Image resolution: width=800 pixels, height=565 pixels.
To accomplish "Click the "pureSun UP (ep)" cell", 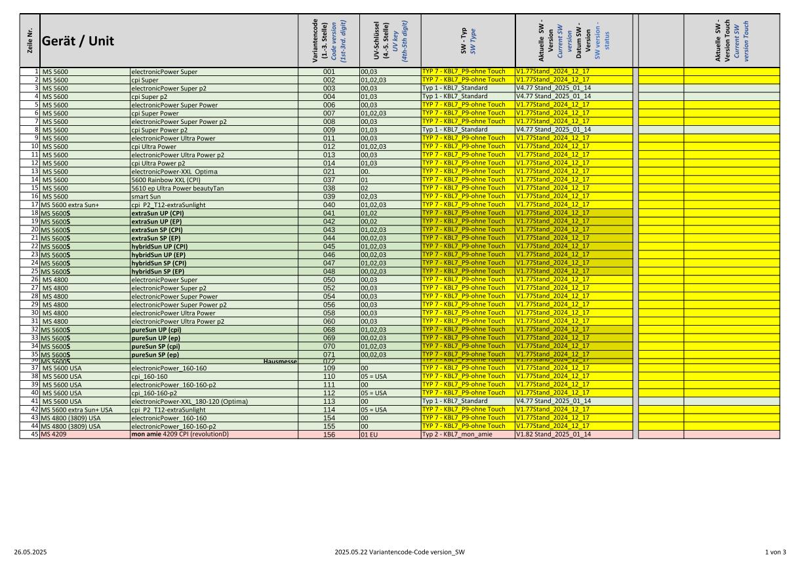I will pos(215,338).
